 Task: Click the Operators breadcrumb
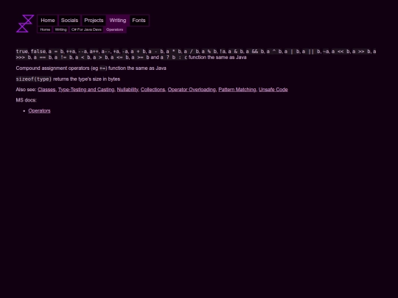point(115,29)
